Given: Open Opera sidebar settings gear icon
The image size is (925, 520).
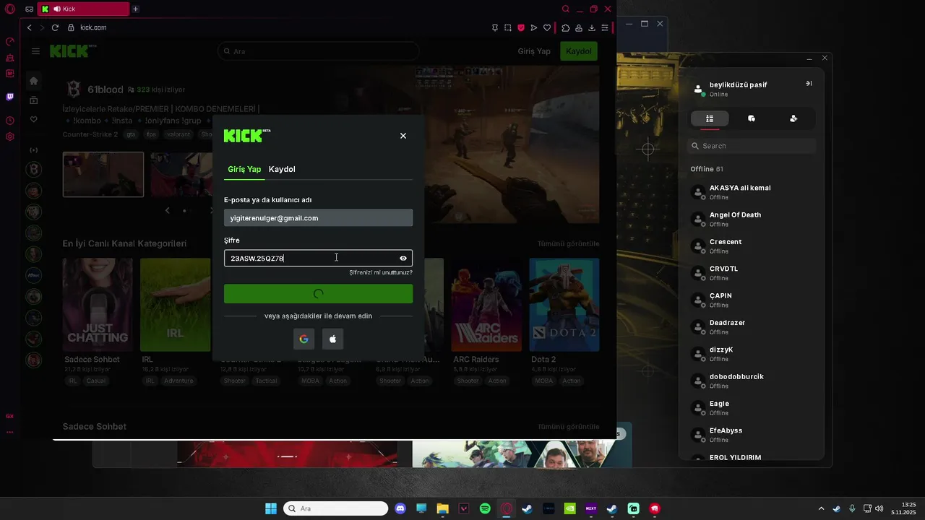Looking at the screenshot, I should (x=10, y=136).
